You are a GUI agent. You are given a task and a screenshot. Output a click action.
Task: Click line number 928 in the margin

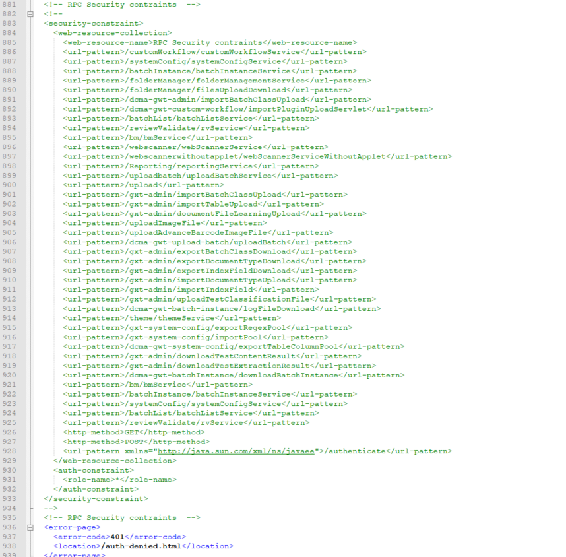click(x=9, y=451)
